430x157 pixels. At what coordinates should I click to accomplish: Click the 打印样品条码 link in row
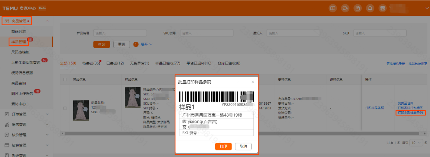[x=374, y=108]
